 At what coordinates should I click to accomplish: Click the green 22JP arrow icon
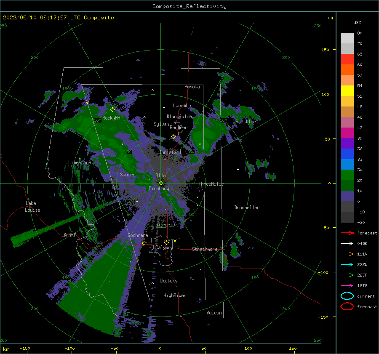(347, 275)
